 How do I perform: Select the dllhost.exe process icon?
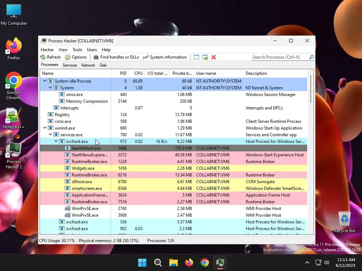pyautogui.click(x=68, y=182)
